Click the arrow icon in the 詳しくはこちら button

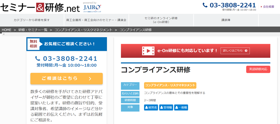[x=246, y=51]
